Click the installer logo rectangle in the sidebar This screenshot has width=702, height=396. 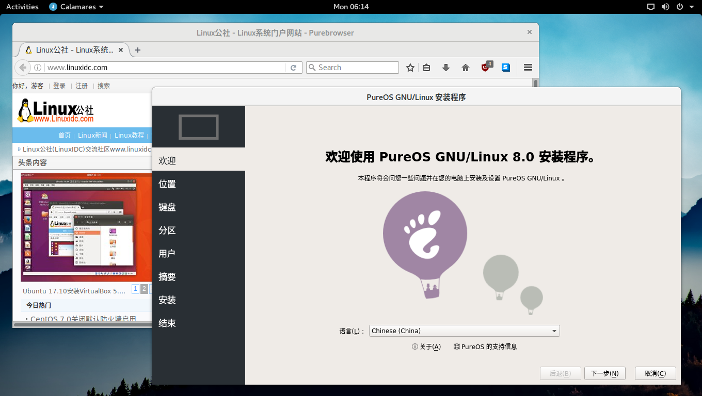coord(199,127)
